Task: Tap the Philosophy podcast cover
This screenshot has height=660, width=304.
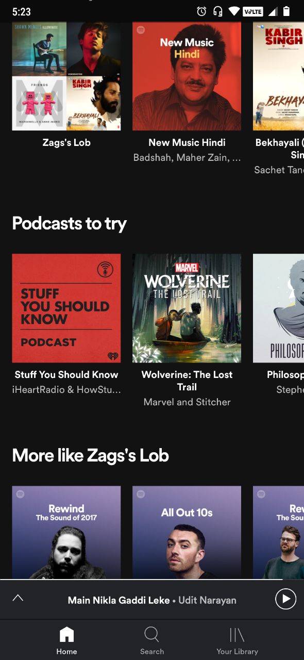Action: (x=278, y=308)
